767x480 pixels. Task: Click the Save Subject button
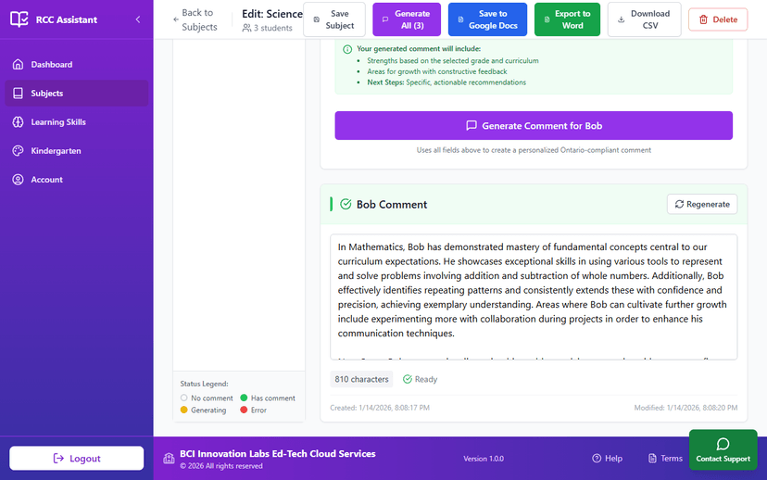(334, 19)
